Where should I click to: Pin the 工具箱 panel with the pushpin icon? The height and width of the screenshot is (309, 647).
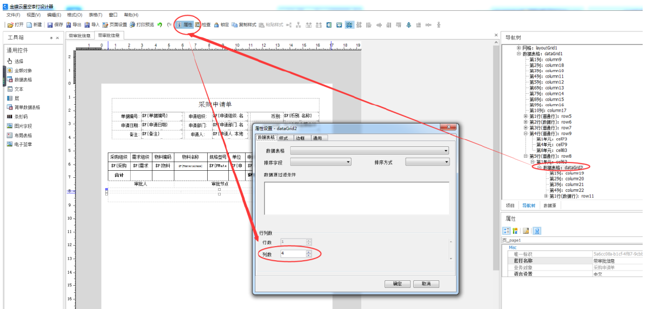[52, 38]
